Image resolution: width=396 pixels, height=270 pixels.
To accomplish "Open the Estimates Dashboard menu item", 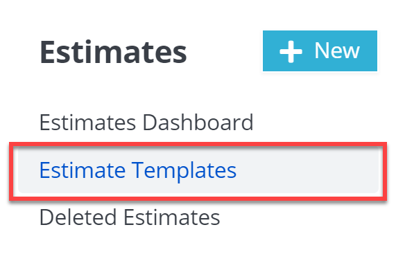I will point(146,123).
